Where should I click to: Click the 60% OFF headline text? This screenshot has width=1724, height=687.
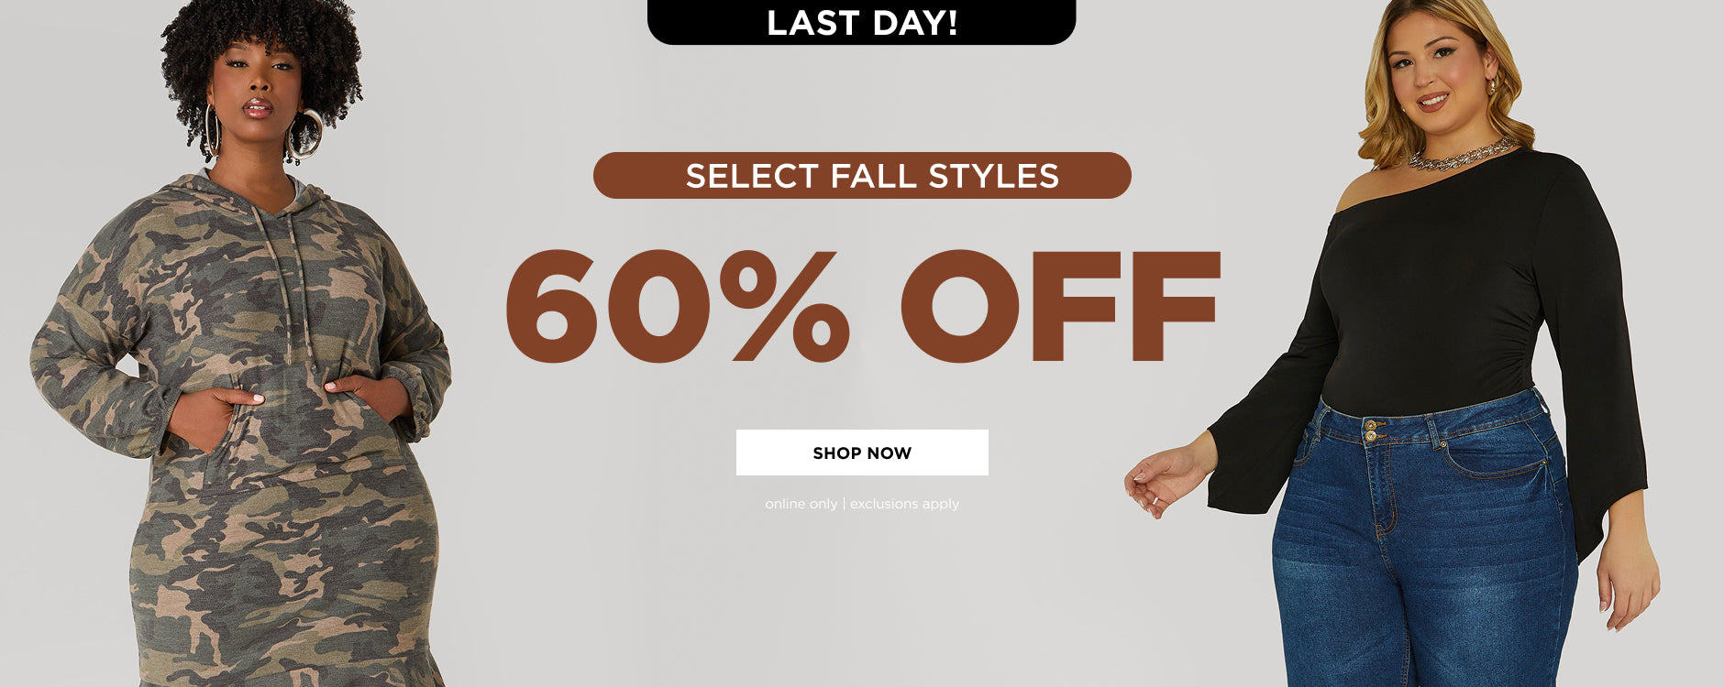(862, 306)
